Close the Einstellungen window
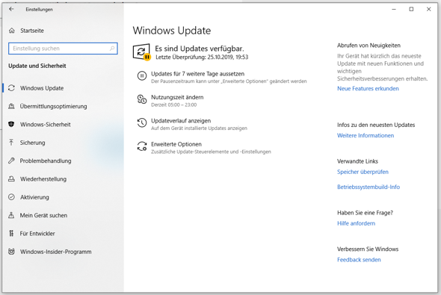The image size is (441, 295). (x=428, y=9)
